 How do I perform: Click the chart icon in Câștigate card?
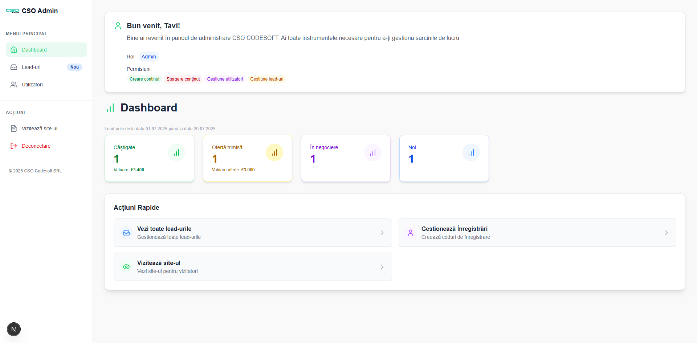click(176, 152)
